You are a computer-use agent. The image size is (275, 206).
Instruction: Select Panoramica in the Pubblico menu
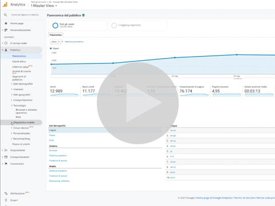[19, 56]
